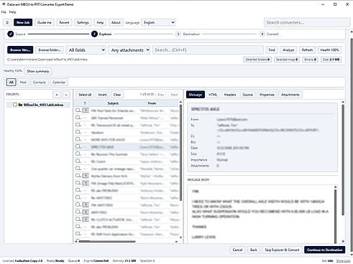Click the Analyze button
Screen dimensions: 353x264
[x=288, y=50]
